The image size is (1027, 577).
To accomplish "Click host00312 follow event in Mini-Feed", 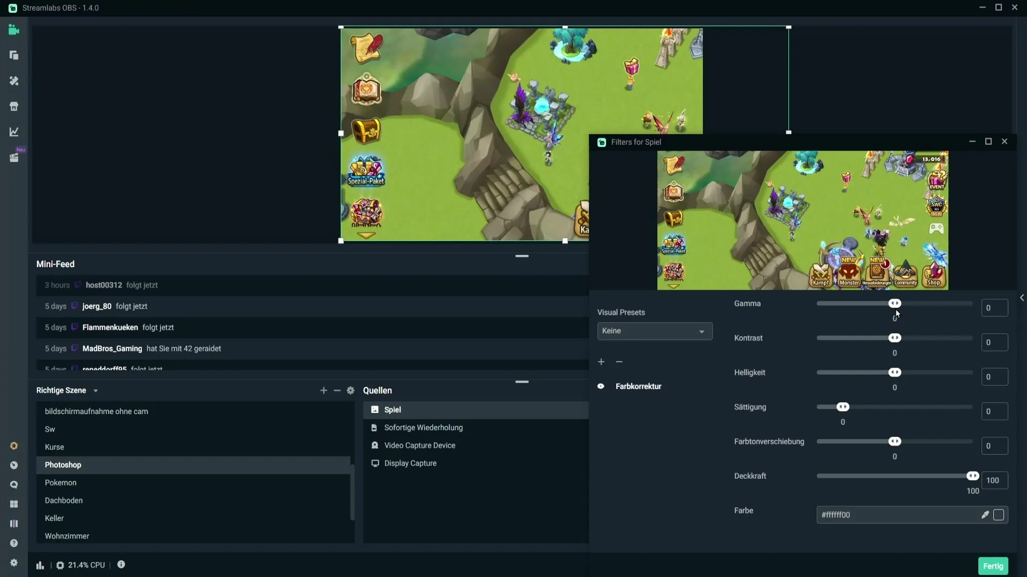I will 313,285.
